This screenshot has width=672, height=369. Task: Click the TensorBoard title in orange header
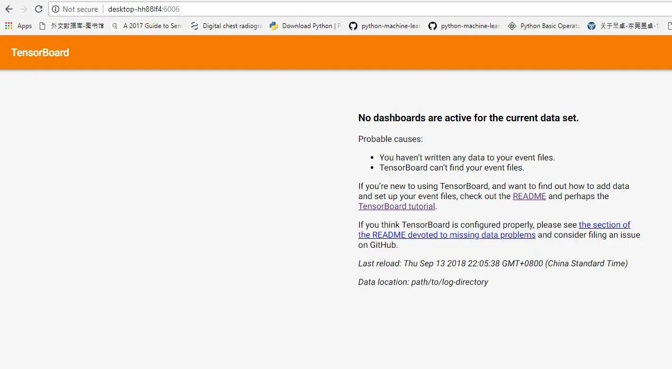pos(40,52)
